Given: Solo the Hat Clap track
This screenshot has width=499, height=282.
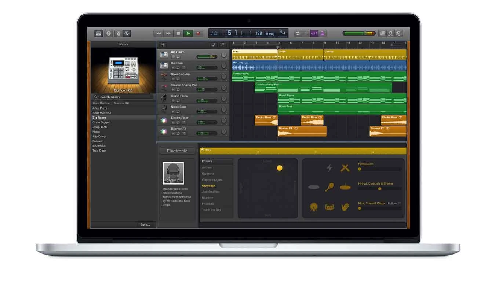Looking at the screenshot, I should click(178, 68).
